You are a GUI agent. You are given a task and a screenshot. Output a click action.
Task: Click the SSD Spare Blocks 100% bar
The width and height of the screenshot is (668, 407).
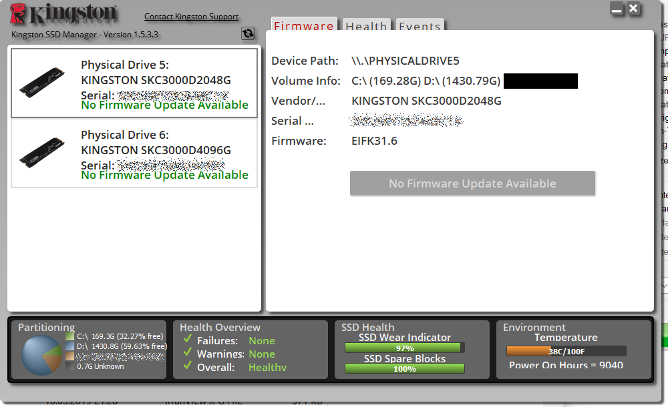[x=404, y=369]
